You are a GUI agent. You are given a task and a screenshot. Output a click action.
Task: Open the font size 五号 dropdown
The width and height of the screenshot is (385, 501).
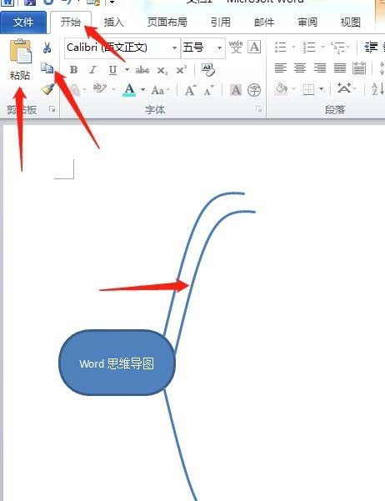point(219,48)
